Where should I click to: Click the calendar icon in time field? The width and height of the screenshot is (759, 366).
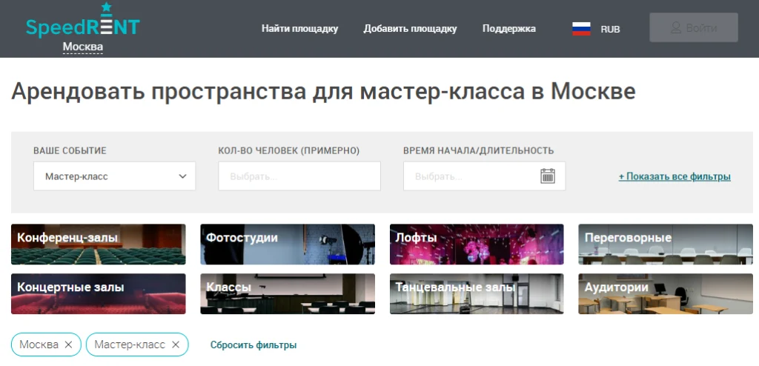[548, 176]
